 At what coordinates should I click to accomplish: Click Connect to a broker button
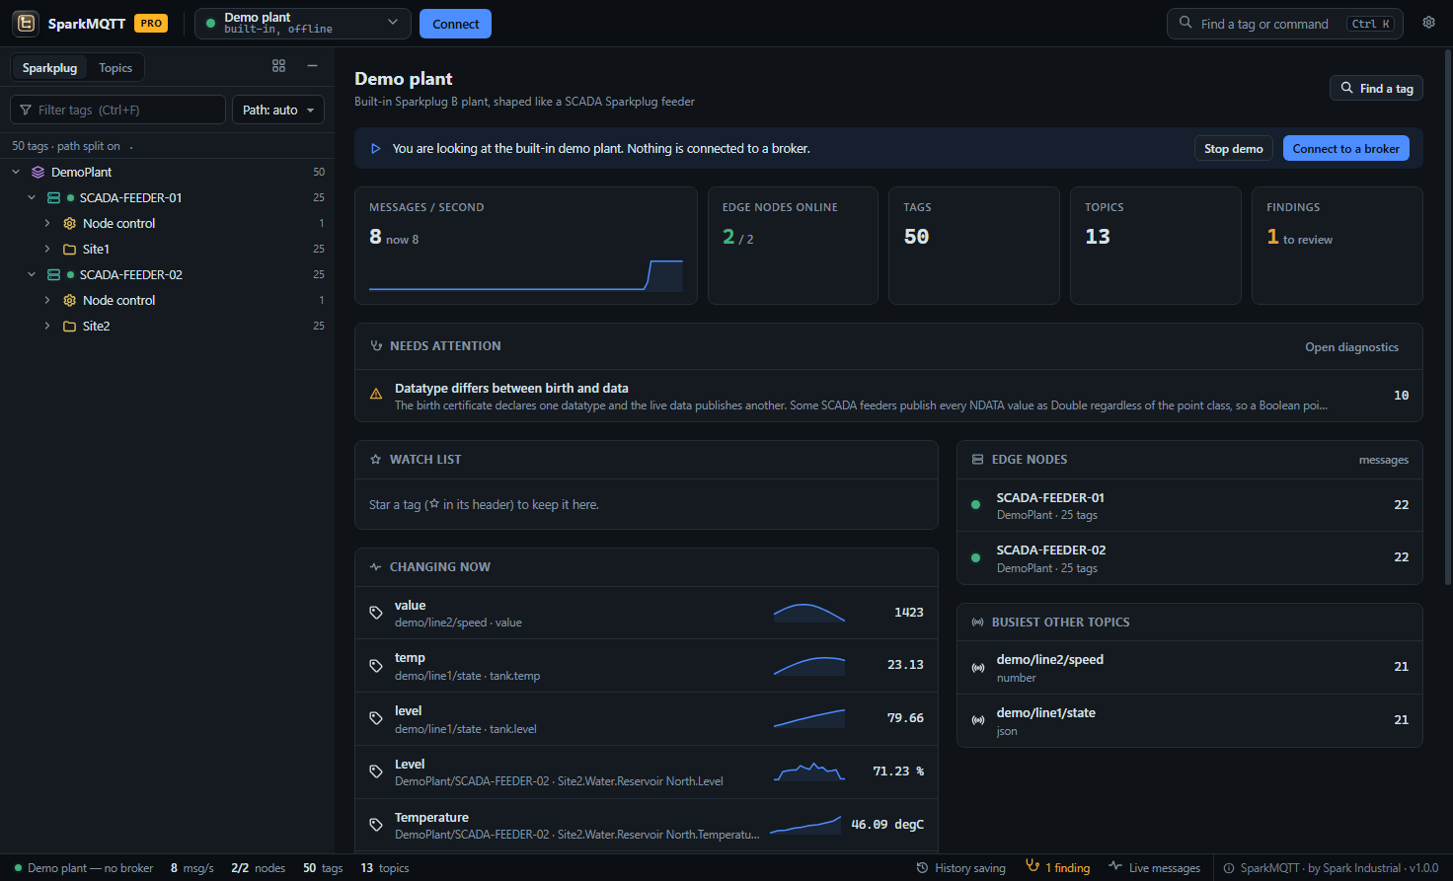click(1345, 148)
